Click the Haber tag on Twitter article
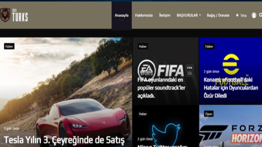 [x=143, y=114]
